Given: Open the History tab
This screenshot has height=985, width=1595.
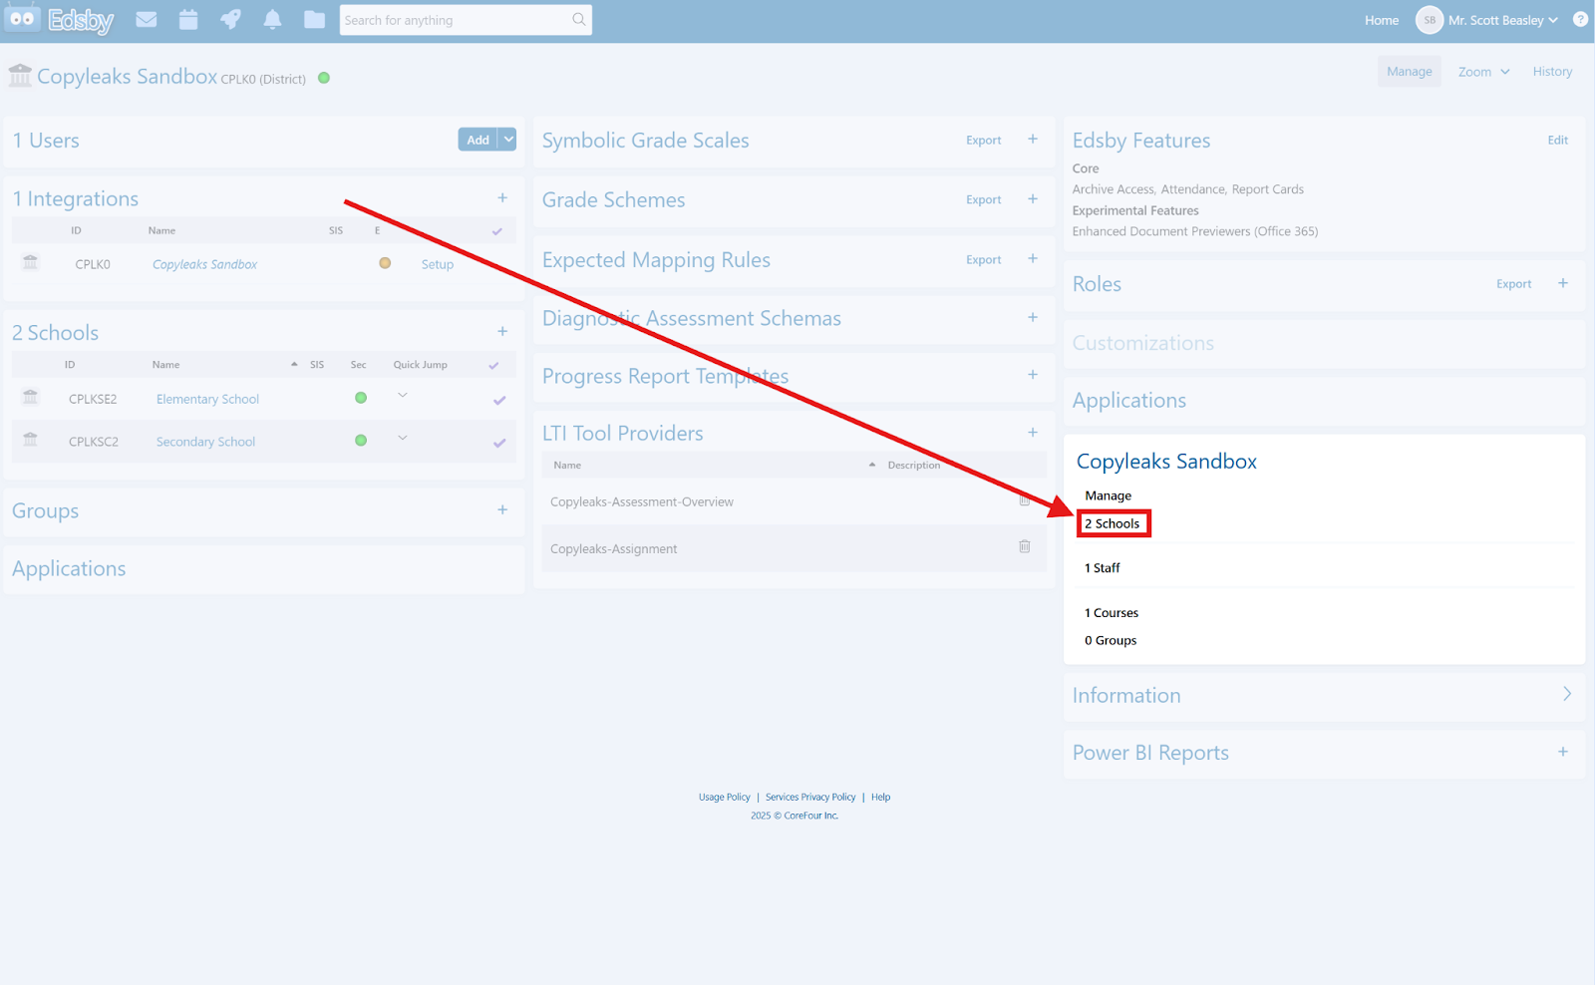Looking at the screenshot, I should tap(1552, 72).
